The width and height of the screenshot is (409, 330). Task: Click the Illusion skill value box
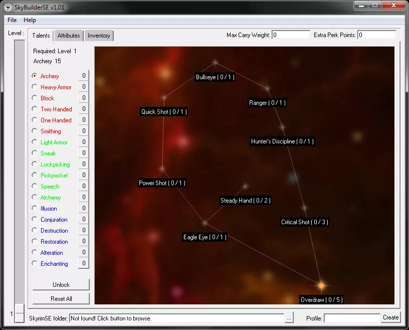click(x=84, y=208)
